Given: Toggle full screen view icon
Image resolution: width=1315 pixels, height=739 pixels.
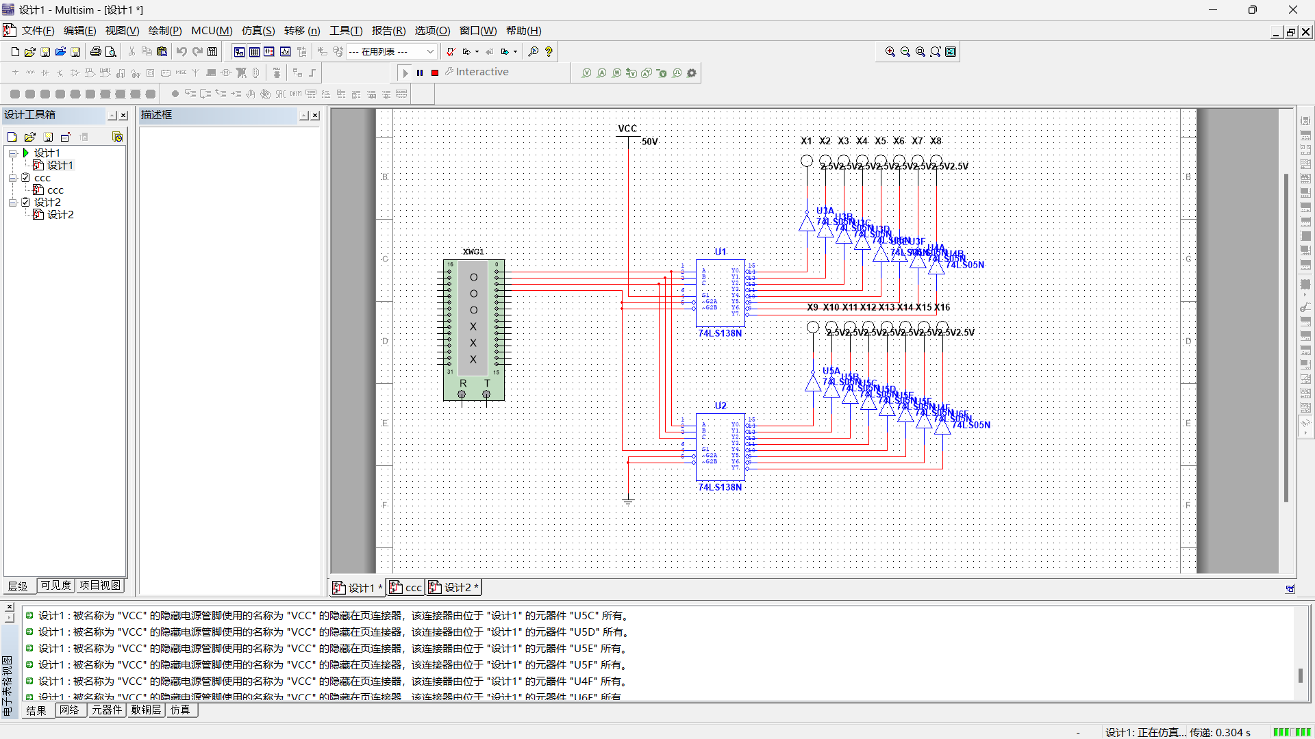Looking at the screenshot, I should 951,52.
